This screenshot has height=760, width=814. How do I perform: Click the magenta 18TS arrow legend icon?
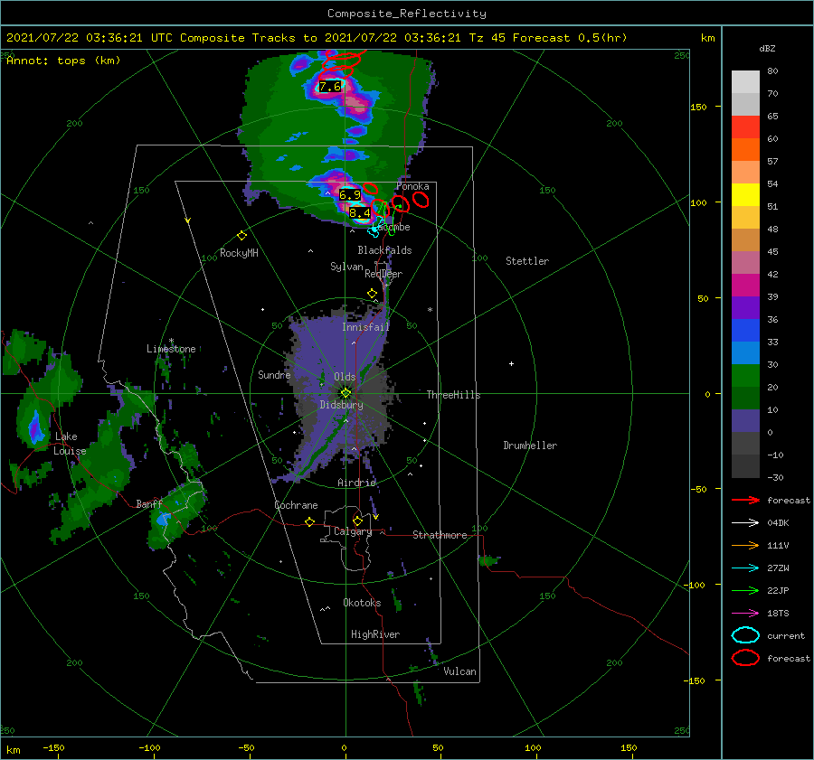(746, 614)
